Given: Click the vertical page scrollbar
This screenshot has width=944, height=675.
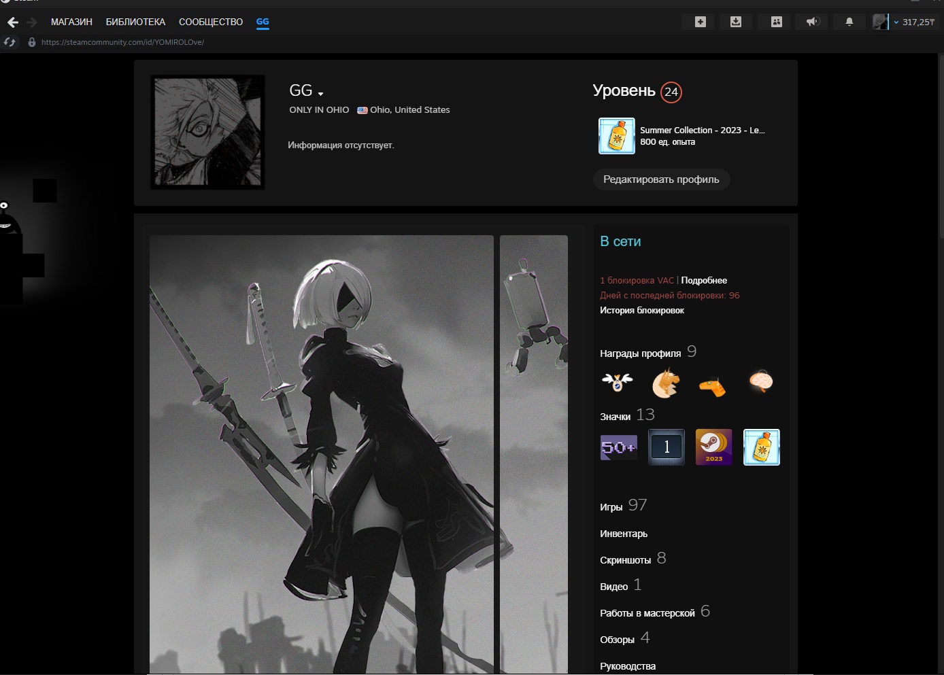Looking at the screenshot, I should 941,146.
